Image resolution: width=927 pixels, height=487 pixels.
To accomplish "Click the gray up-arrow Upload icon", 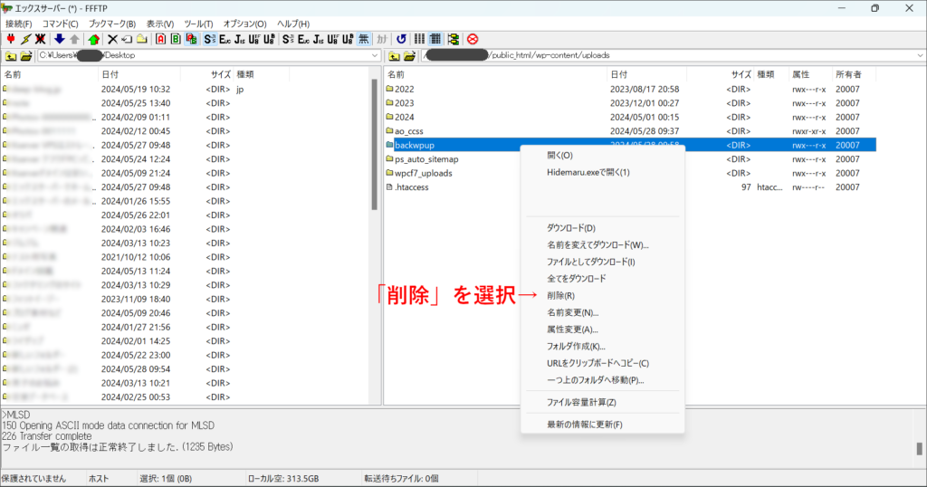I will click(74, 39).
